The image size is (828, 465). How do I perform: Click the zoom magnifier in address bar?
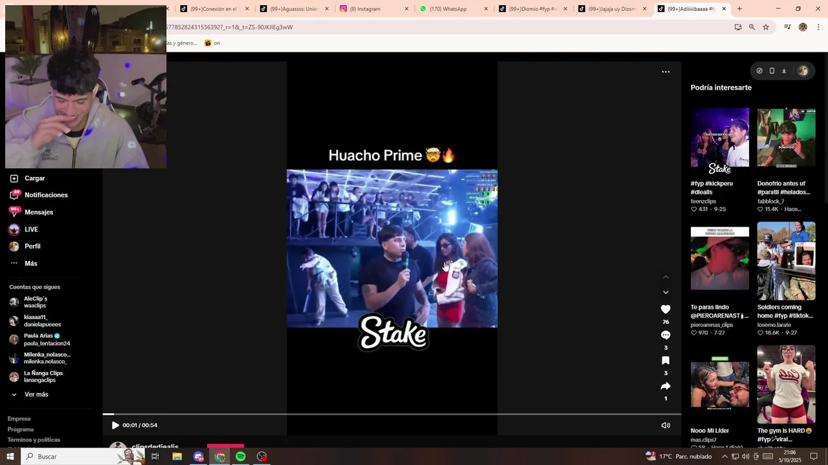pyautogui.click(x=752, y=27)
